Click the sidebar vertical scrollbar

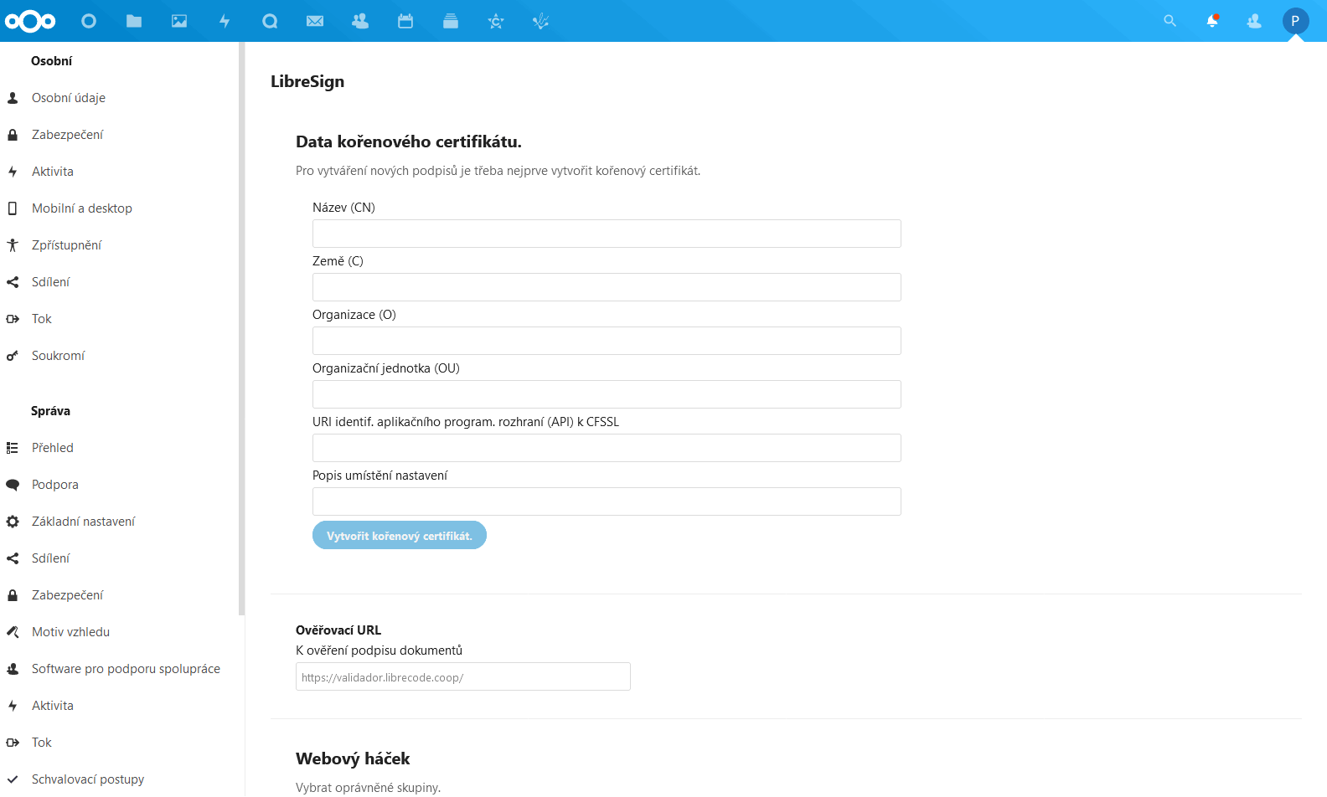point(242,329)
